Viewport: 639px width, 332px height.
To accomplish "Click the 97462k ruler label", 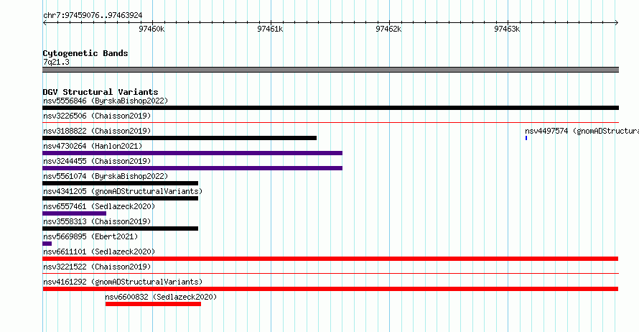I will 388,29.
